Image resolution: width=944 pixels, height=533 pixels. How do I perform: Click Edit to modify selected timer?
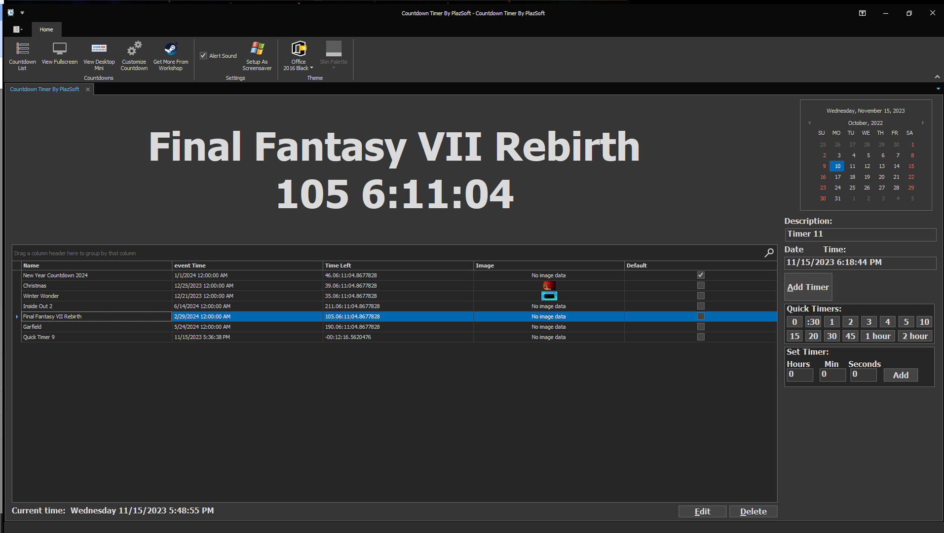pyautogui.click(x=702, y=511)
